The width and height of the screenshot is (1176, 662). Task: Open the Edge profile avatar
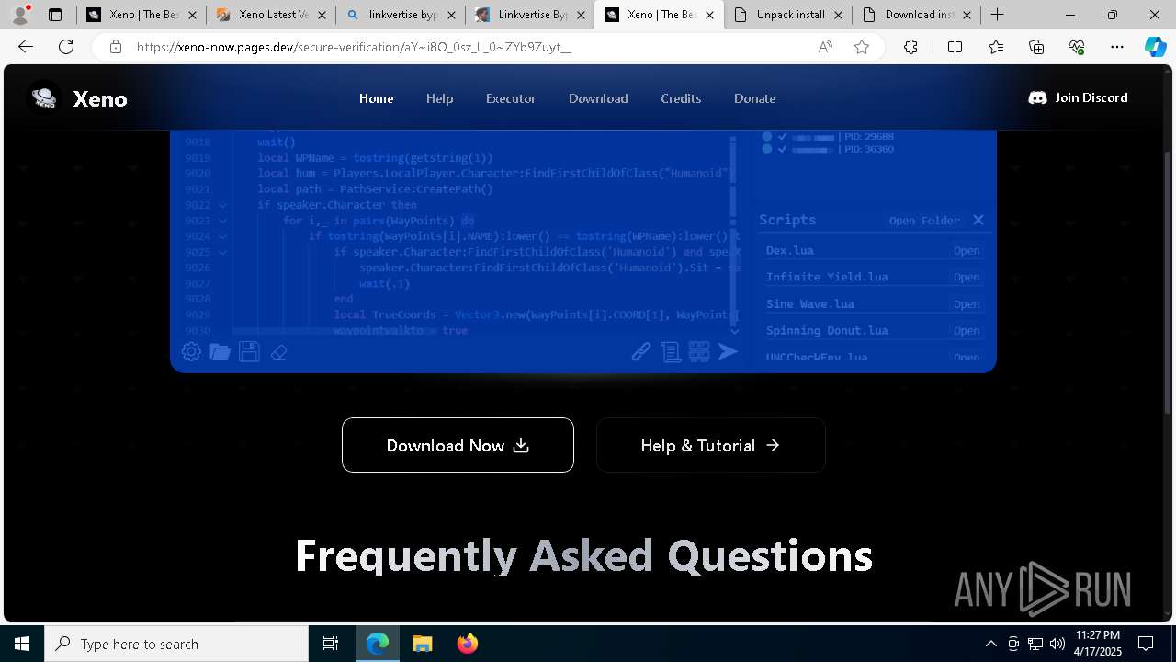pyautogui.click(x=19, y=14)
